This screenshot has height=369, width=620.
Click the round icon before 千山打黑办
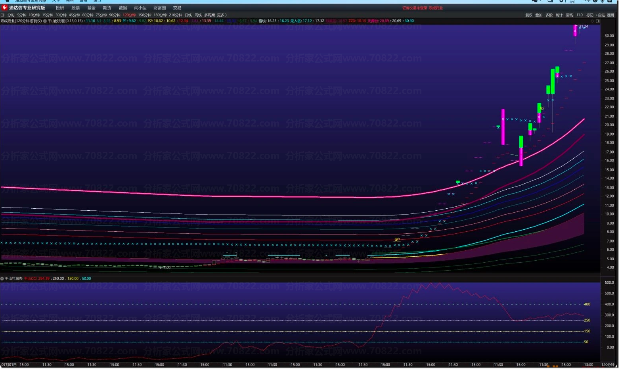tap(2, 279)
